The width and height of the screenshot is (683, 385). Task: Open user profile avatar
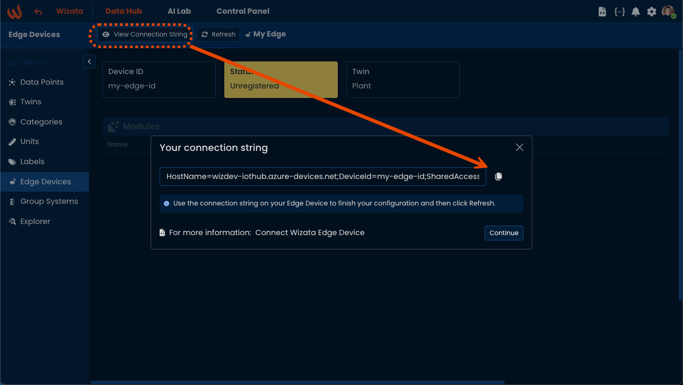[x=668, y=12]
